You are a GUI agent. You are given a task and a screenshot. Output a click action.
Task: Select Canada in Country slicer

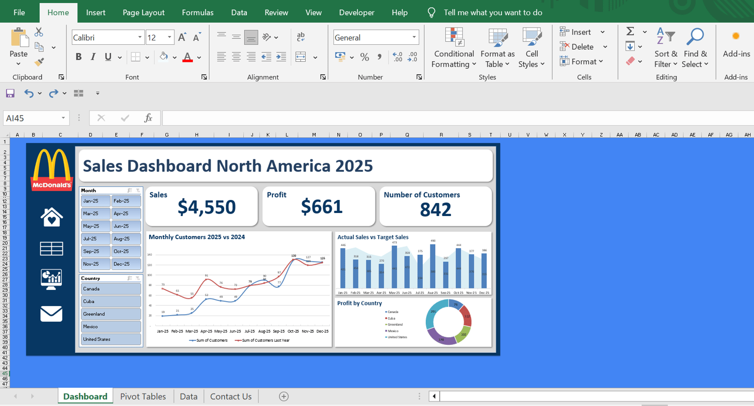click(x=111, y=289)
